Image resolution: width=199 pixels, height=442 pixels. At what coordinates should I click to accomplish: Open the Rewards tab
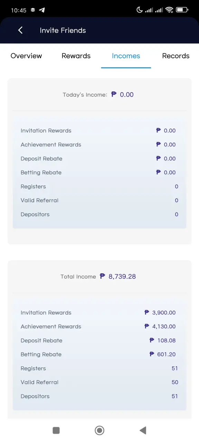(76, 56)
